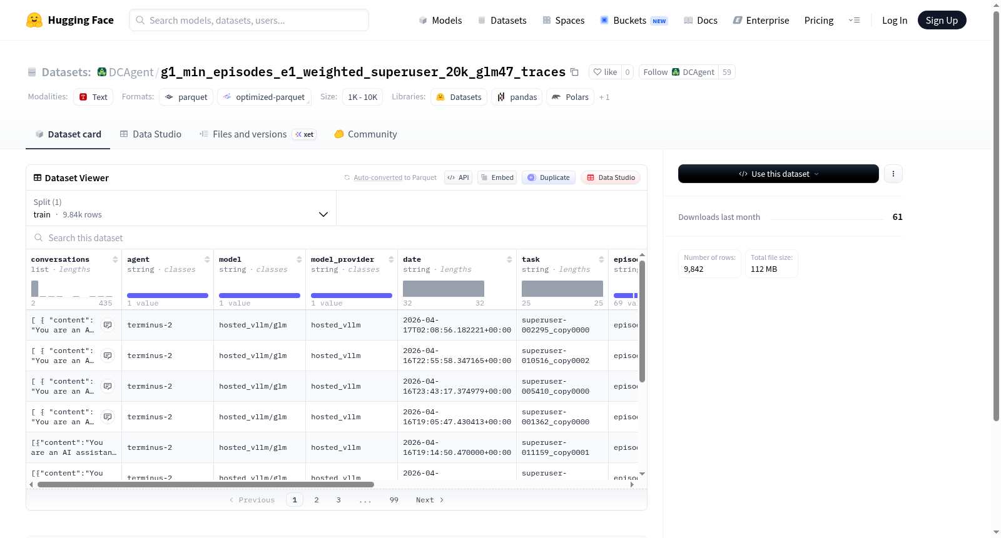Image resolution: width=1001 pixels, height=538 pixels.
Task: Open the Datasets menu item
Action: tap(502, 20)
